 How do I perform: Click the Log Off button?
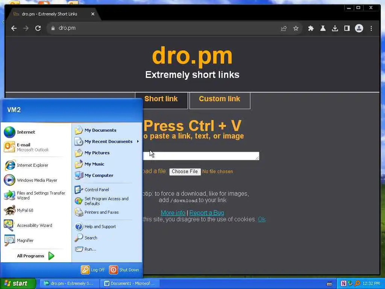[x=93, y=270]
